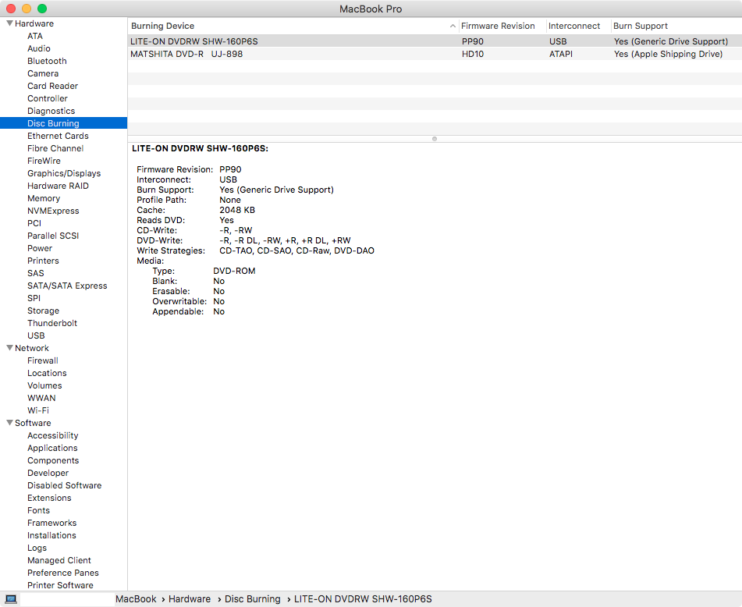The height and width of the screenshot is (607, 742).
Task: Select Extensions item
Action: 49,498
